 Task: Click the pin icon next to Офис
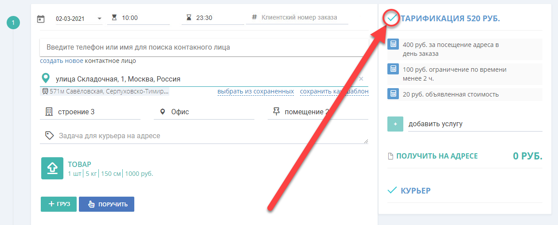coord(163,112)
